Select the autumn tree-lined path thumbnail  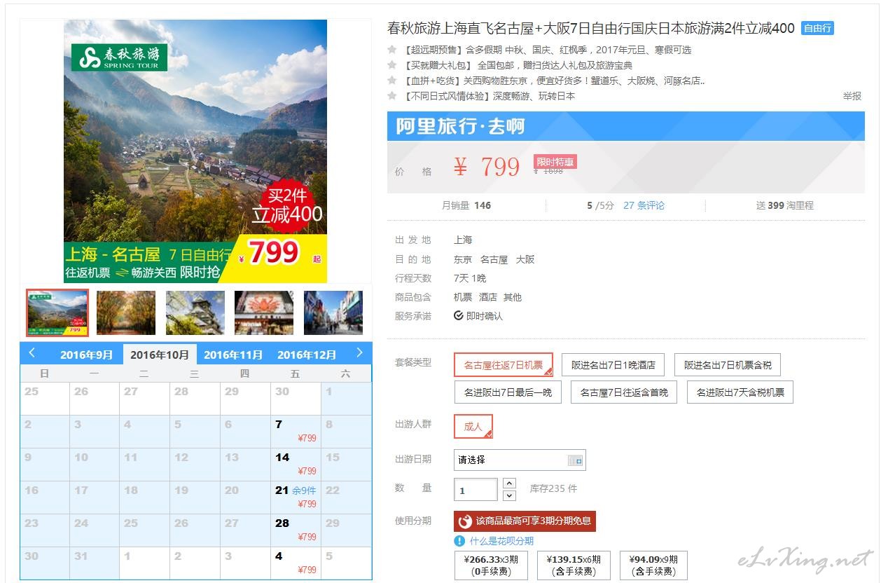(126, 313)
